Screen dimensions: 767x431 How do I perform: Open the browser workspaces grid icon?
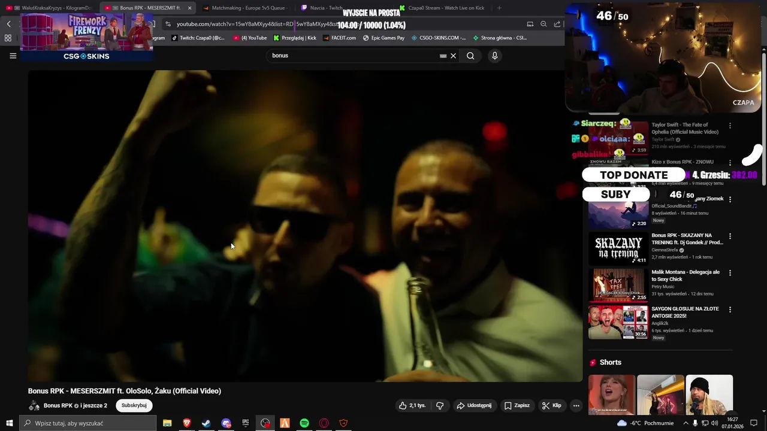click(8, 38)
